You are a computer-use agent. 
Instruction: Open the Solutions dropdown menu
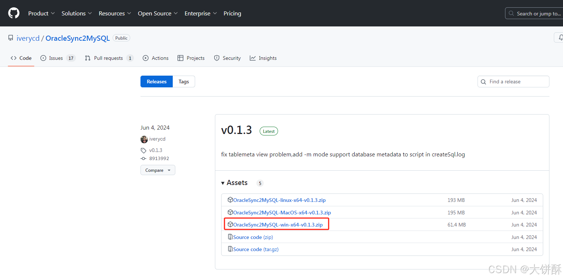[x=77, y=13]
